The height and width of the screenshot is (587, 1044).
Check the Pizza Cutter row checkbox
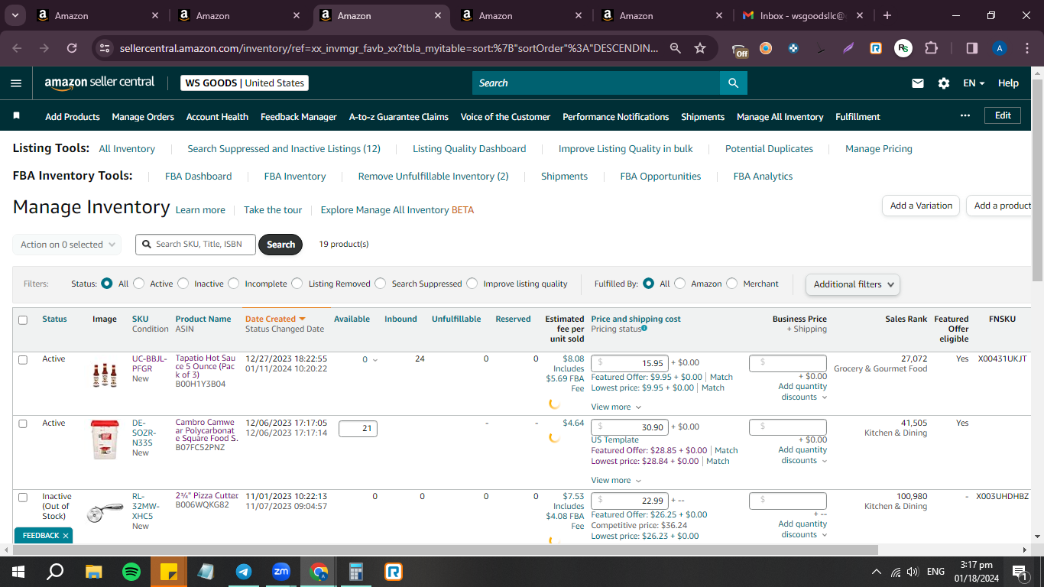(x=23, y=497)
